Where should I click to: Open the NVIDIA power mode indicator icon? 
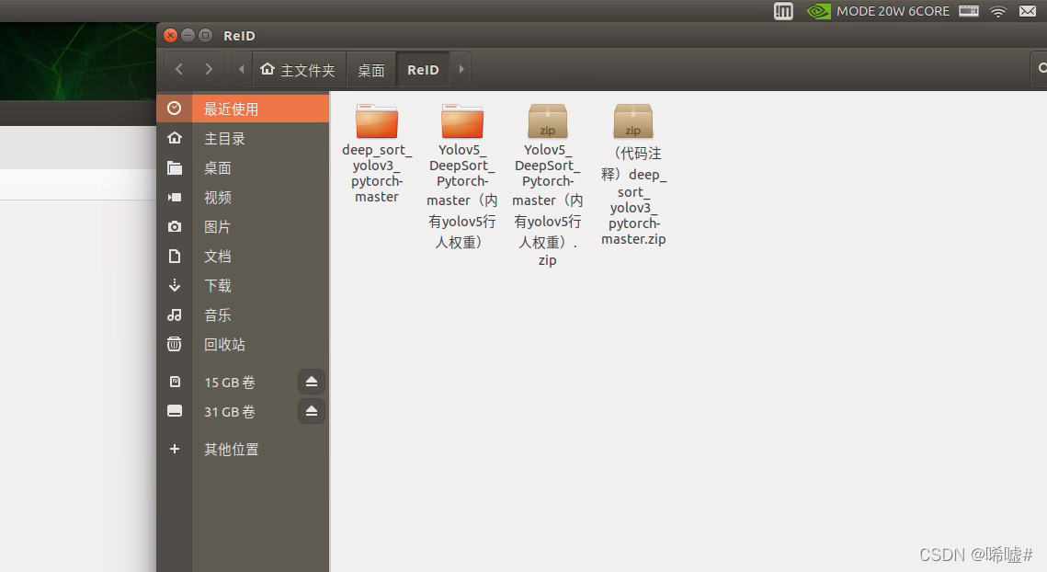tap(819, 11)
